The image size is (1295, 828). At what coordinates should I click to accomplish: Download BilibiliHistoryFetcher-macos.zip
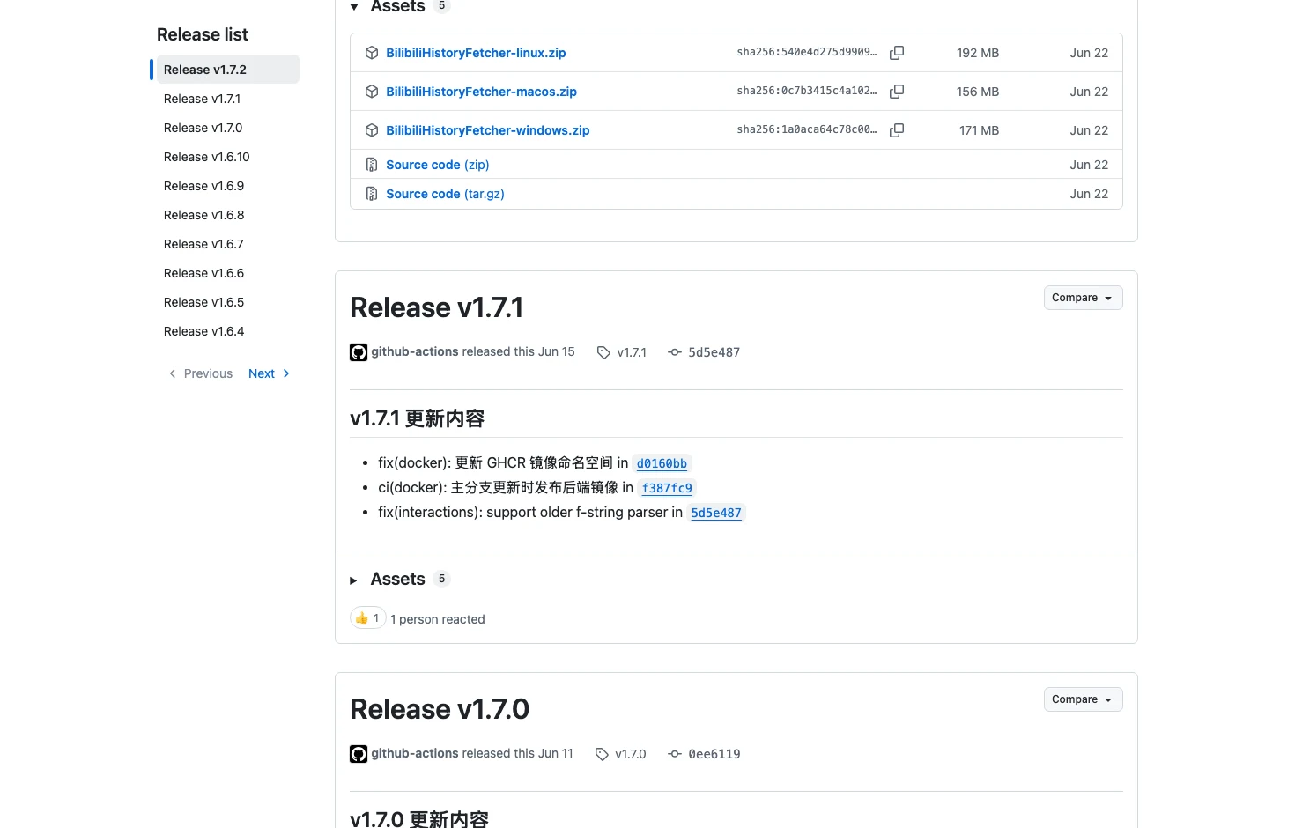(481, 92)
